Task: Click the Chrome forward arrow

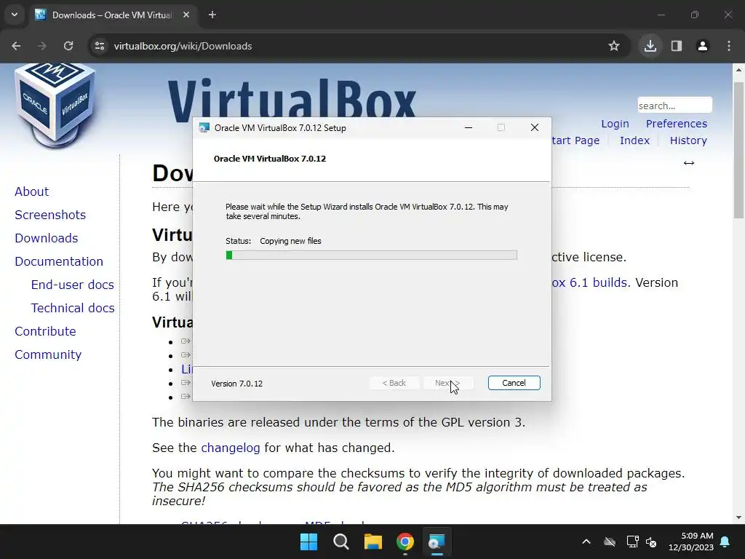Action: coord(41,46)
